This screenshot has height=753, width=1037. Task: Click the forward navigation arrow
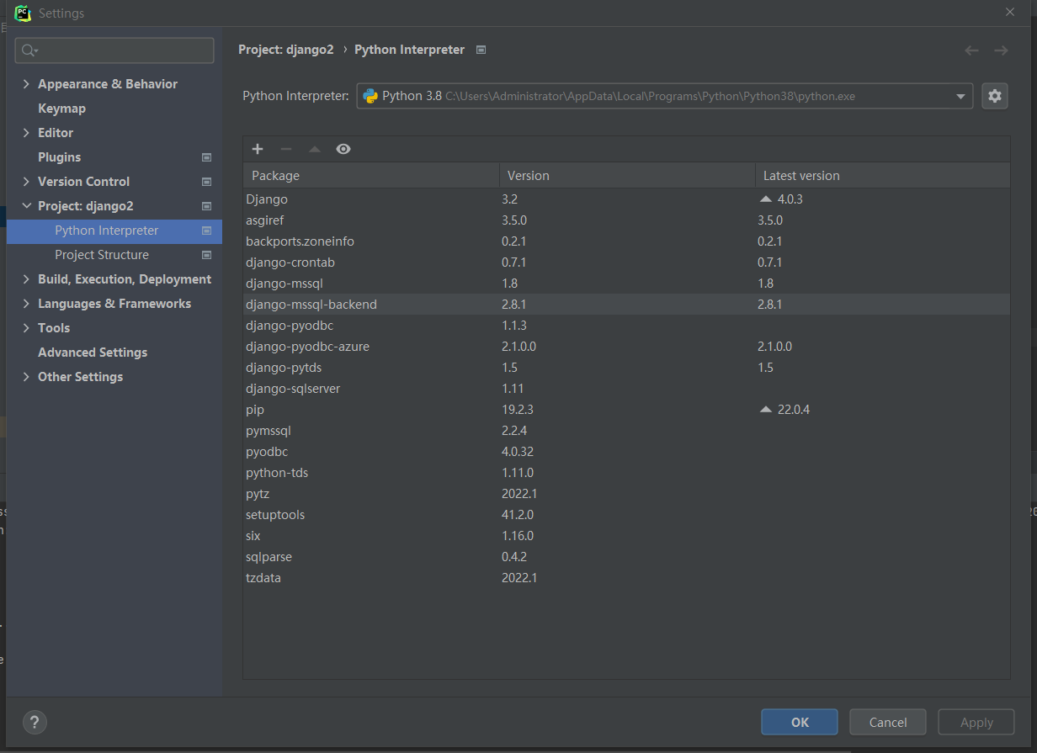(1001, 50)
